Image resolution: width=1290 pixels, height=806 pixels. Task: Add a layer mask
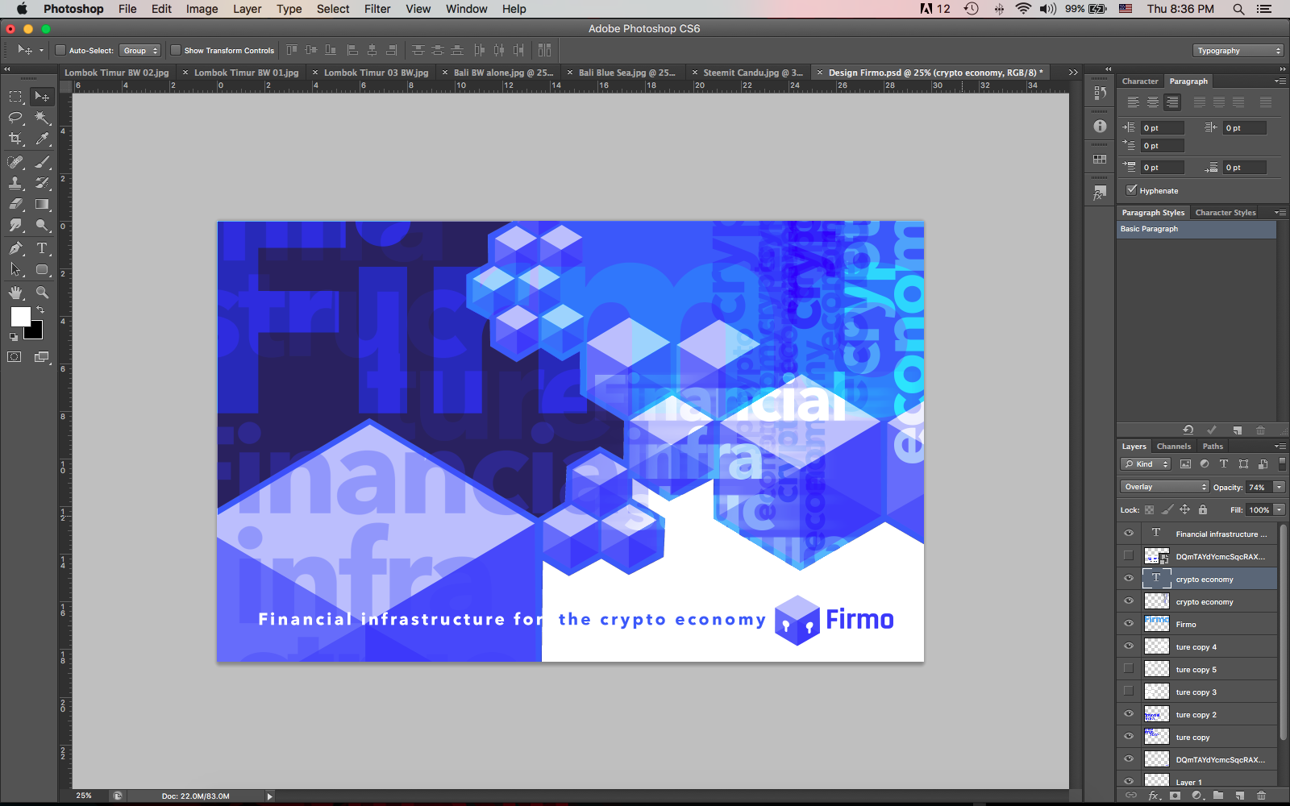[1175, 796]
